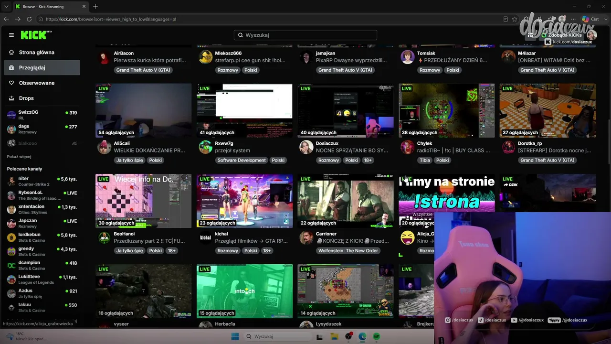Open grendy recommended channel
The width and height of the screenshot is (611, 344).
click(42, 251)
